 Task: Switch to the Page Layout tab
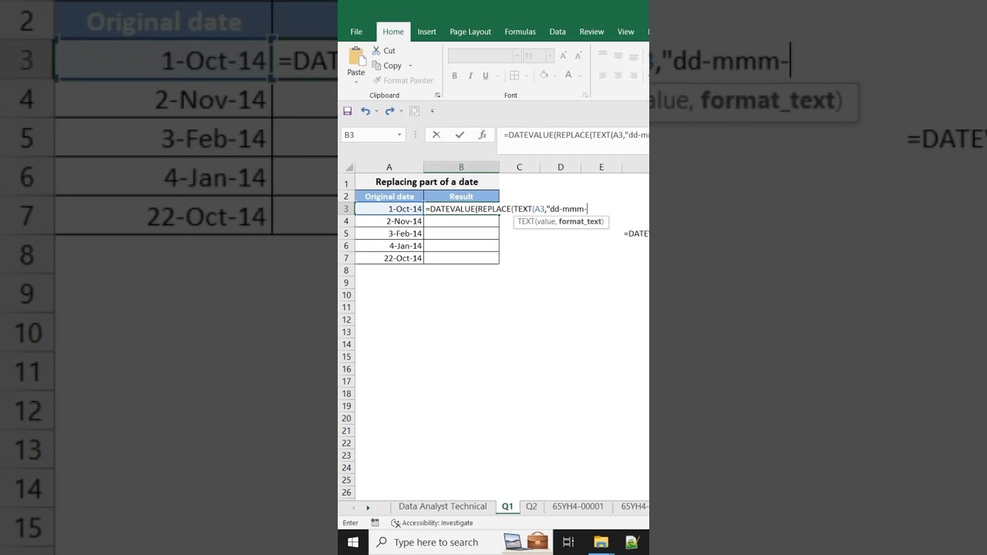(470, 32)
